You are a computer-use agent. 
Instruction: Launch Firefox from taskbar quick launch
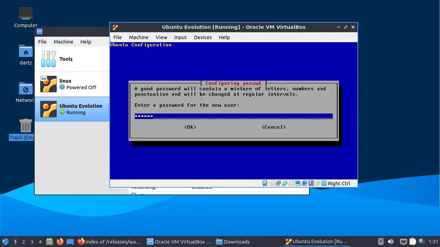(x=60, y=242)
